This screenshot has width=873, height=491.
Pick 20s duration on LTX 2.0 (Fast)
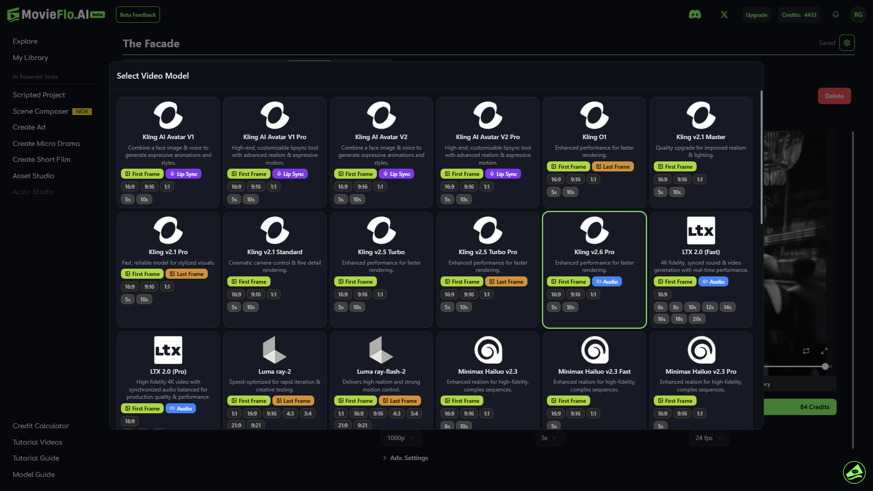697,319
